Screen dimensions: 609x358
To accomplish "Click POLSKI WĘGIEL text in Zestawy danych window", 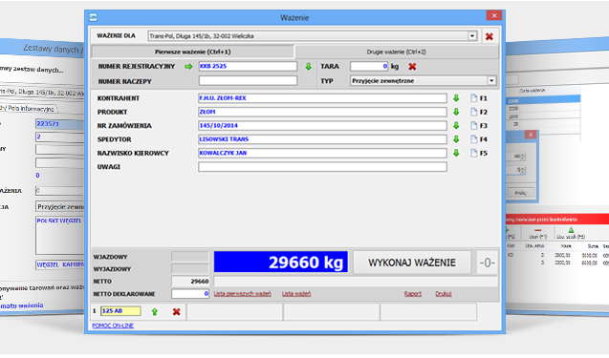I will pyautogui.click(x=59, y=221).
